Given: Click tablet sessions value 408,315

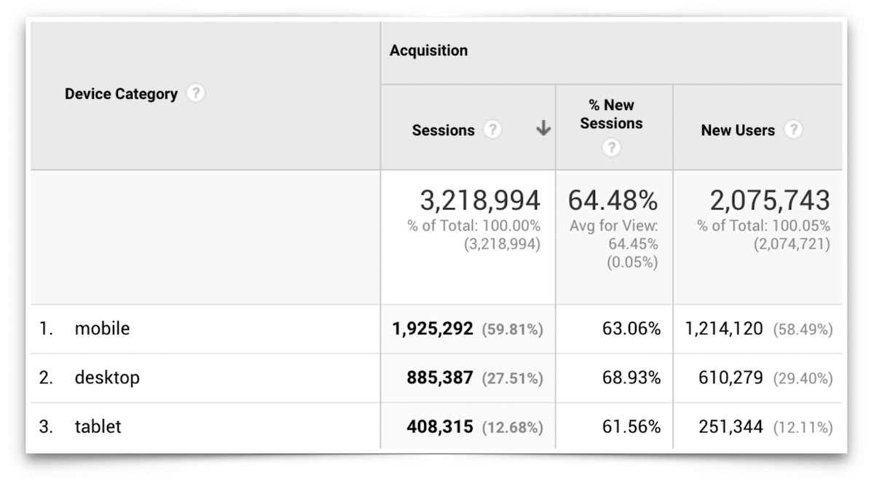Looking at the screenshot, I should pos(440,427).
